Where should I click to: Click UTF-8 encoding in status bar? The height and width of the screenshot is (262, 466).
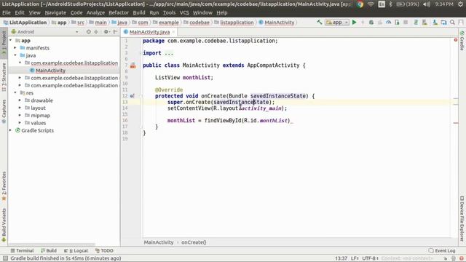point(370,258)
